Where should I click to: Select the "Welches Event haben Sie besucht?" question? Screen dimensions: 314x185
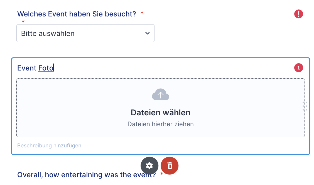[77, 14]
